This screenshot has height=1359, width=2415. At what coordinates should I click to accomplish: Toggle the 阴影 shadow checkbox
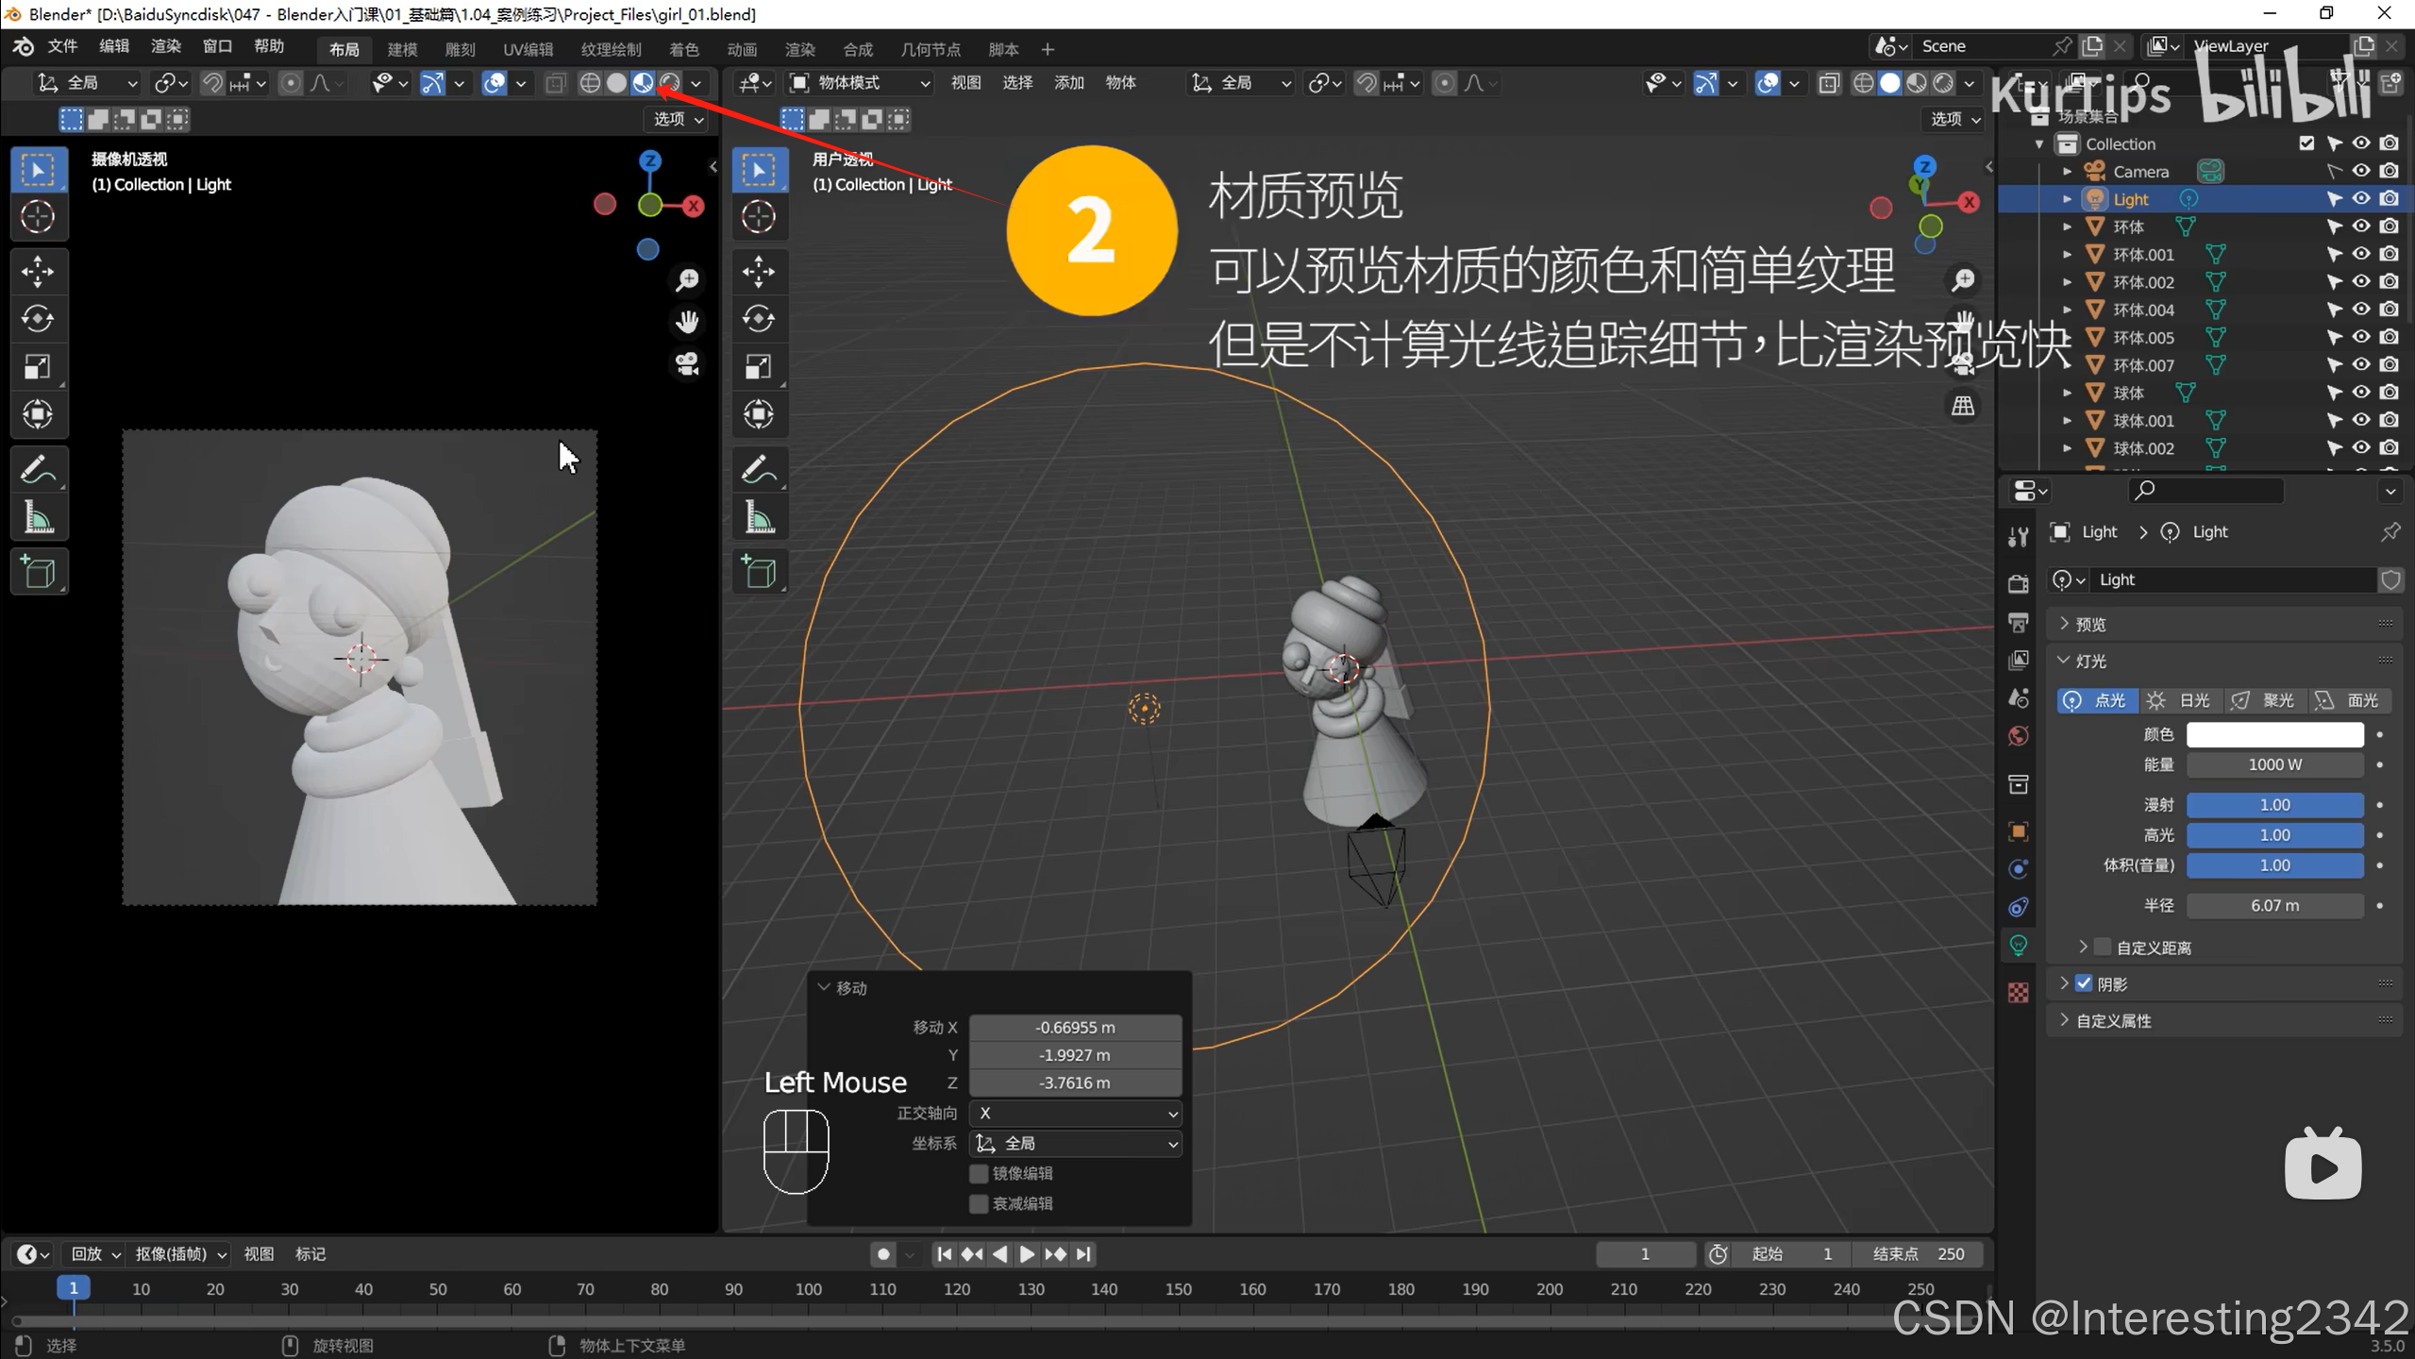coord(2084,983)
